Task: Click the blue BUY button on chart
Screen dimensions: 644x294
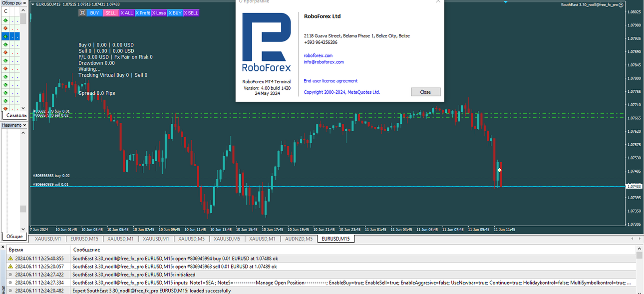Action: point(94,13)
